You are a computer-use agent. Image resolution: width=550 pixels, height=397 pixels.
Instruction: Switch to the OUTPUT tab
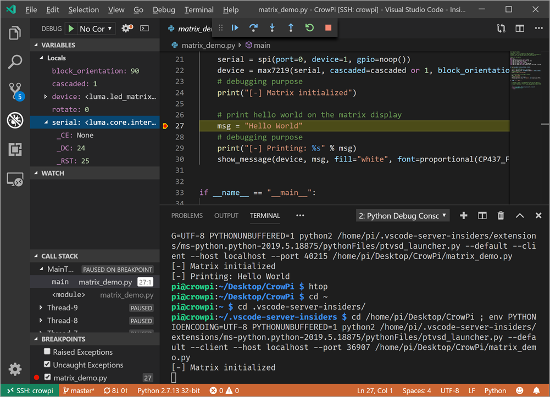pyautogui.click(x=226, y=215)
